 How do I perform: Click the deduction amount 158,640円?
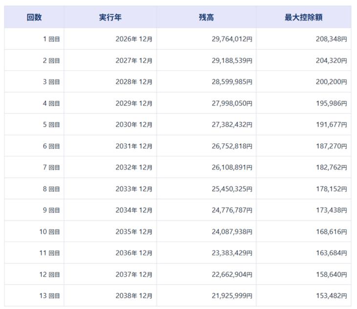(x=331, y=275)
